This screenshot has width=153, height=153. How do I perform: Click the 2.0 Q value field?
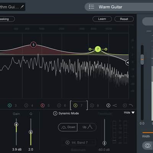[31, 149]
